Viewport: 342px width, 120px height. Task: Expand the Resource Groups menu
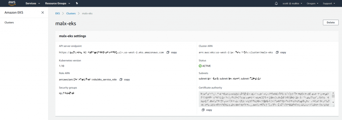(x=57, y=3)
